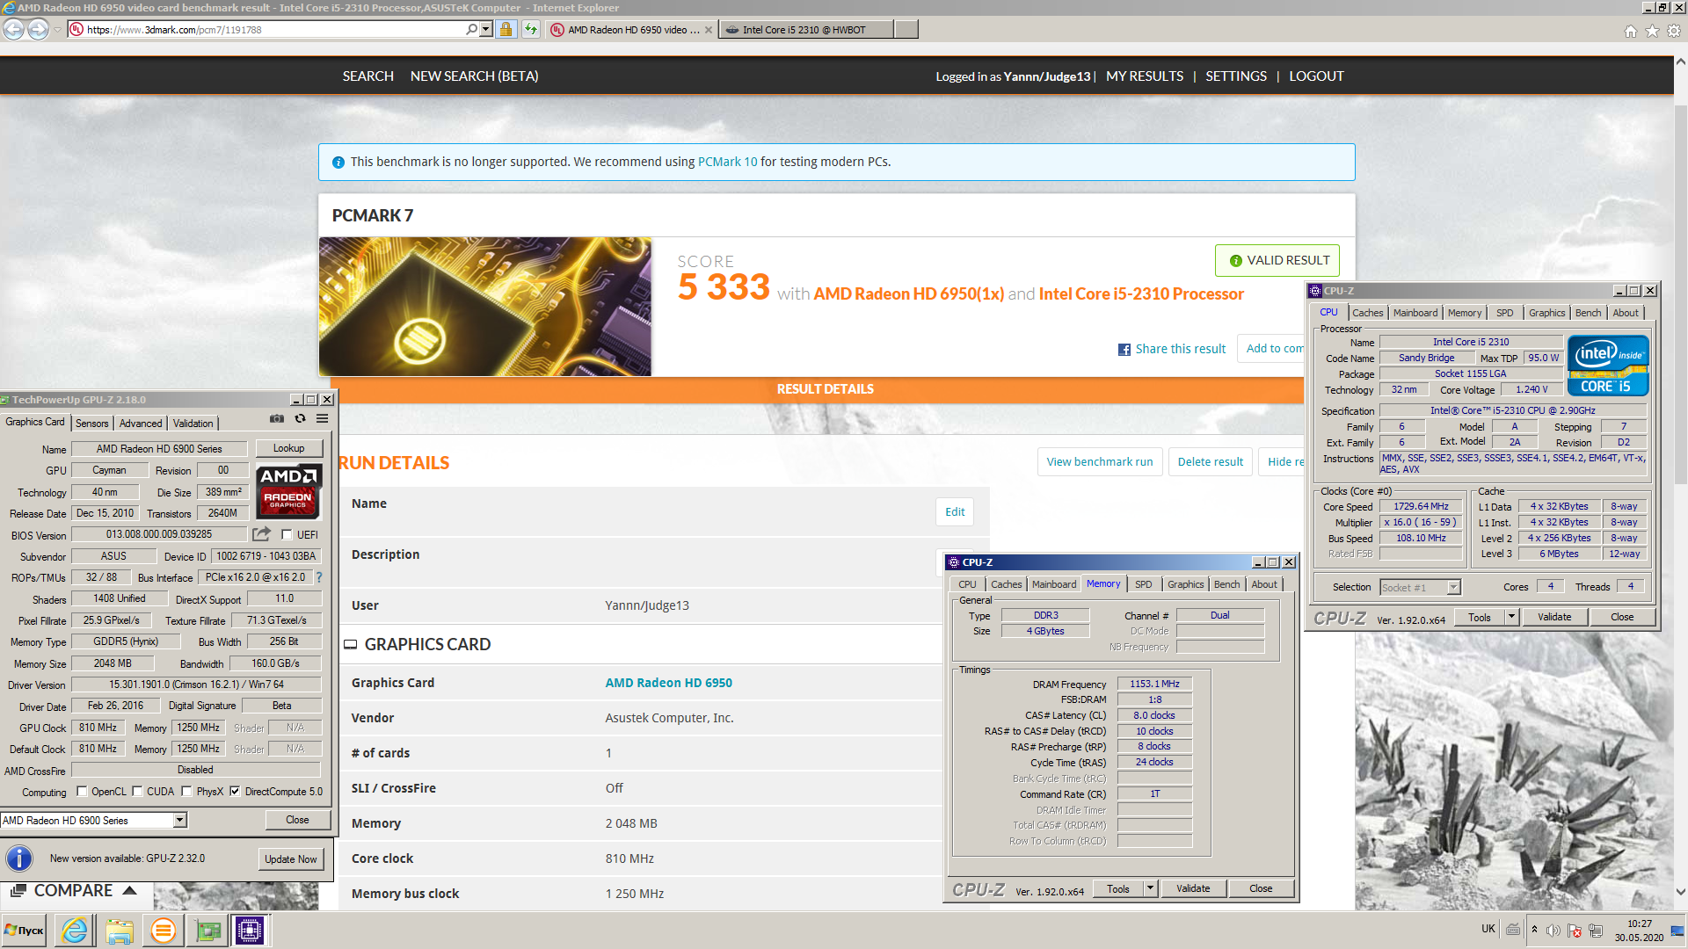Click the green refresh arrows next to the lock
The width and height of the screenshot is (1688, 949).
pyautogui.click(x=531, y=29)
